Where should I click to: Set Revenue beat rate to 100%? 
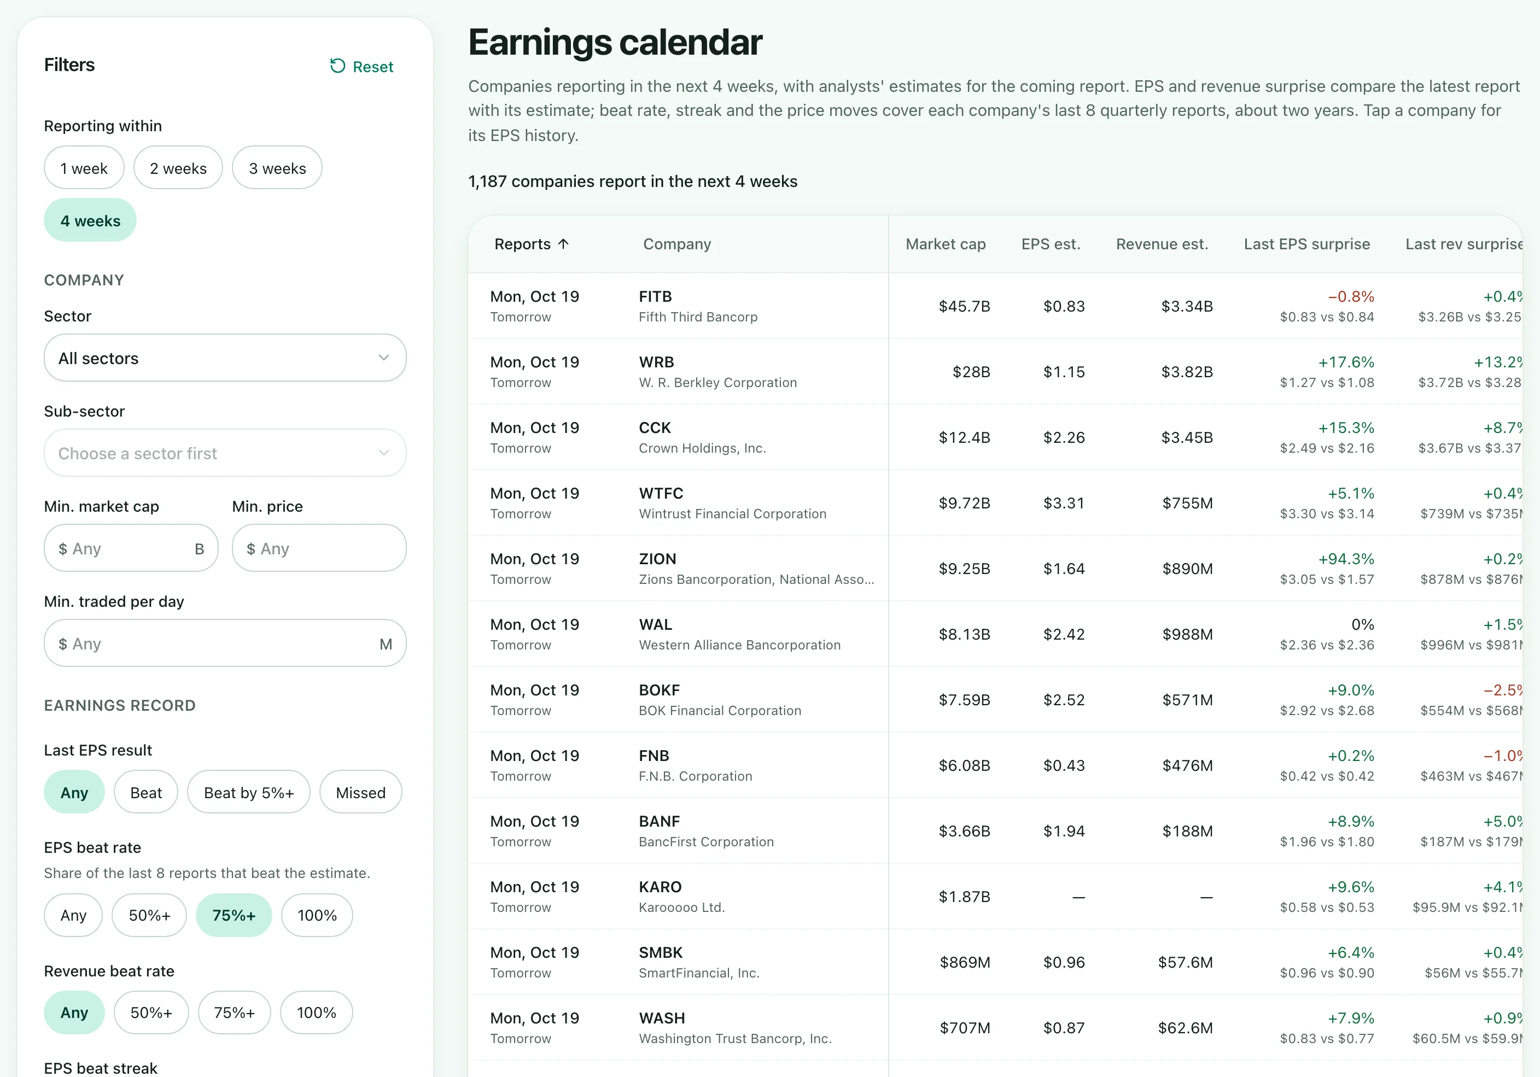click(317, 1012)
